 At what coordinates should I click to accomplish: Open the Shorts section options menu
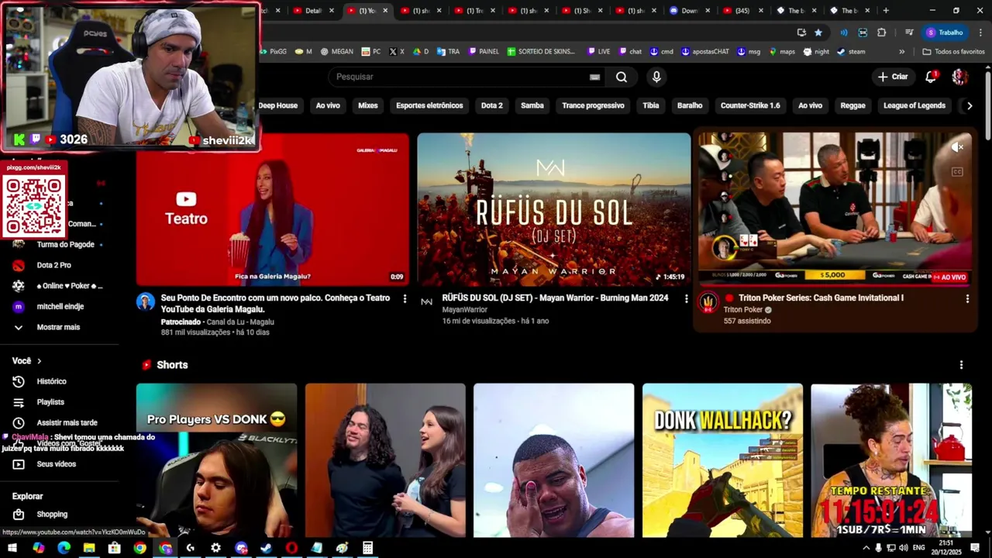coord(961,365)
